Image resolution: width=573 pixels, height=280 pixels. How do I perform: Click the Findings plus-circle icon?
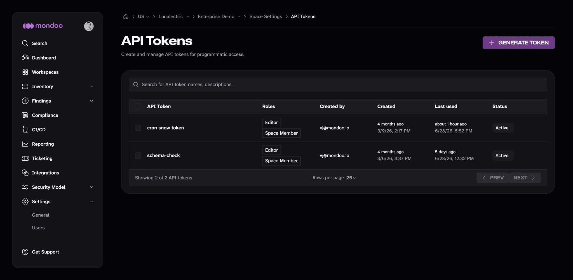[25, 101]
